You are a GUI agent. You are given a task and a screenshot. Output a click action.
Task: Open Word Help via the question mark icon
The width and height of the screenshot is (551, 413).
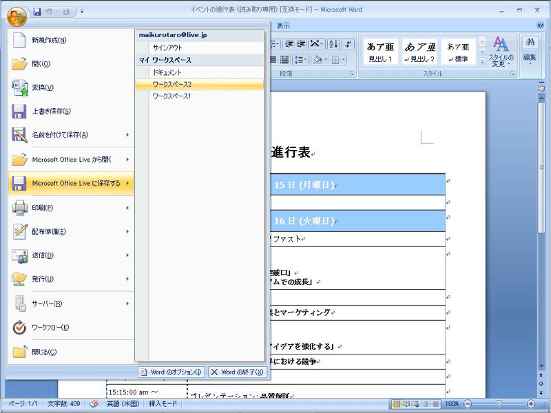[540, 25]
